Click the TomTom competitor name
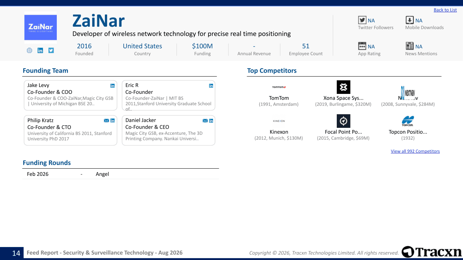463x260 pixels. click(x=279, y=98)
